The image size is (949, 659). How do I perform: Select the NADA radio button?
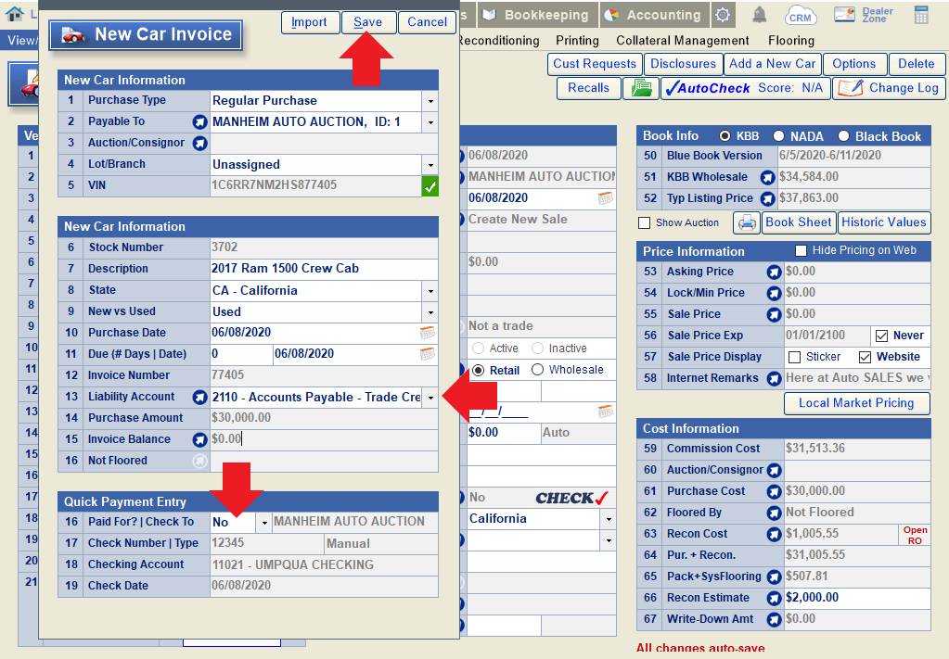point(778,136)
